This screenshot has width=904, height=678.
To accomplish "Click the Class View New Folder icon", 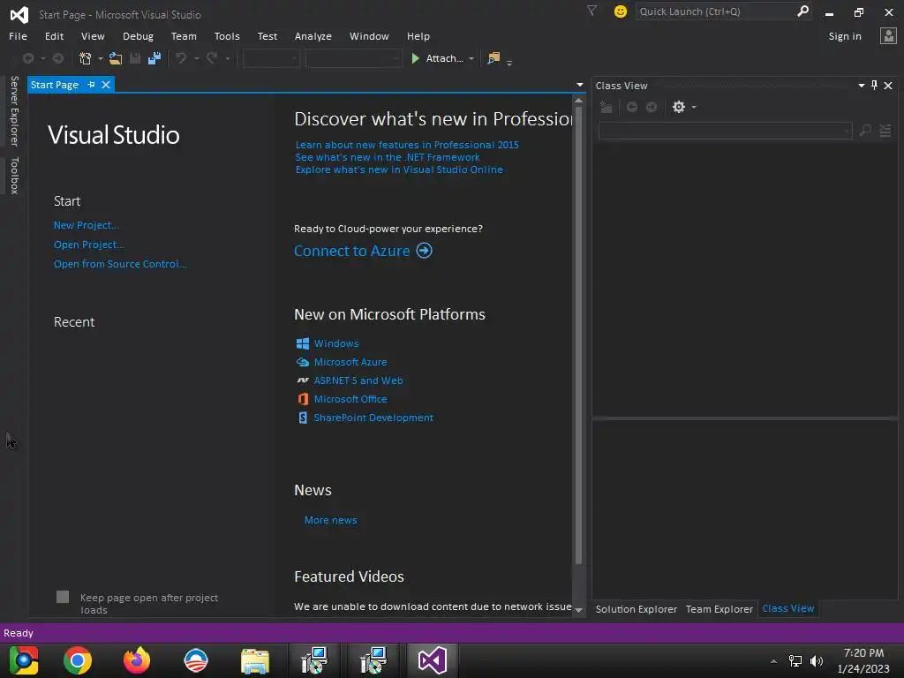I will 606,107.
